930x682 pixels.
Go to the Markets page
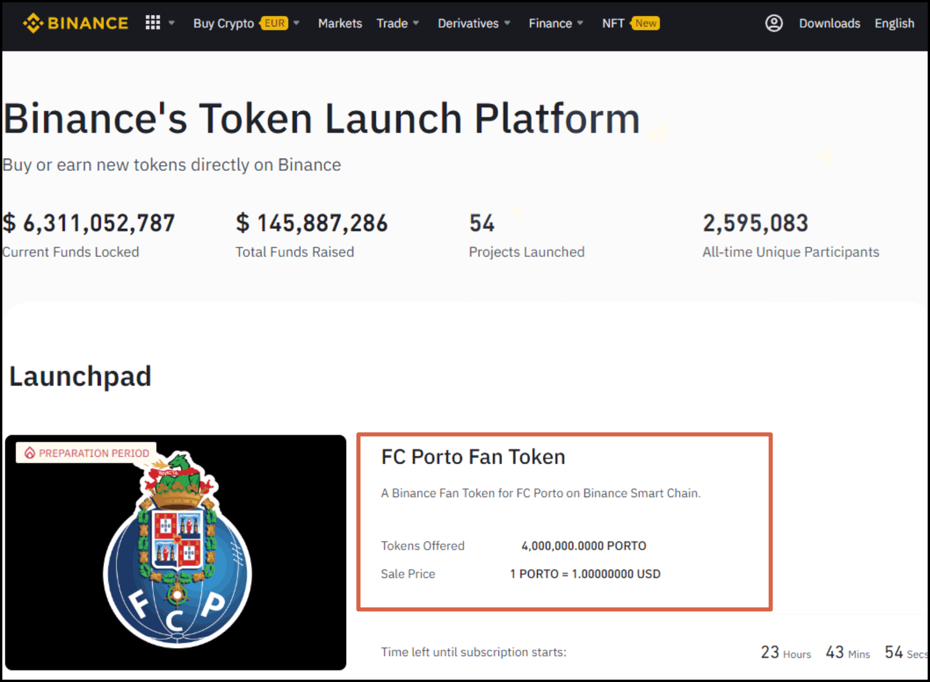click(x=340, y=23)
